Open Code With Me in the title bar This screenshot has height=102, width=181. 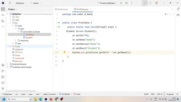click(145, 3)
